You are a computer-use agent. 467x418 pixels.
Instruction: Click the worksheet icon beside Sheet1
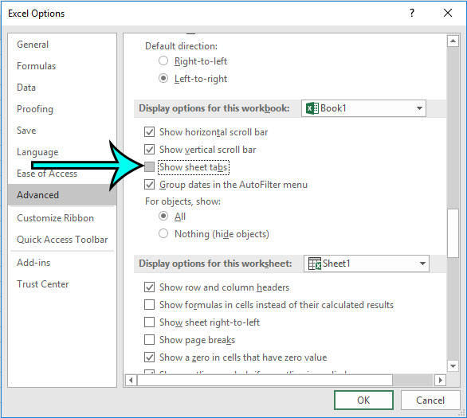coord(315,264)
